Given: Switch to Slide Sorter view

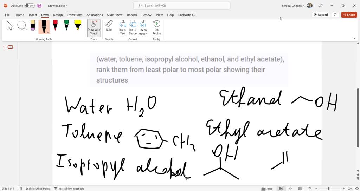Looking at the screenshot, I should coord(290,189).
